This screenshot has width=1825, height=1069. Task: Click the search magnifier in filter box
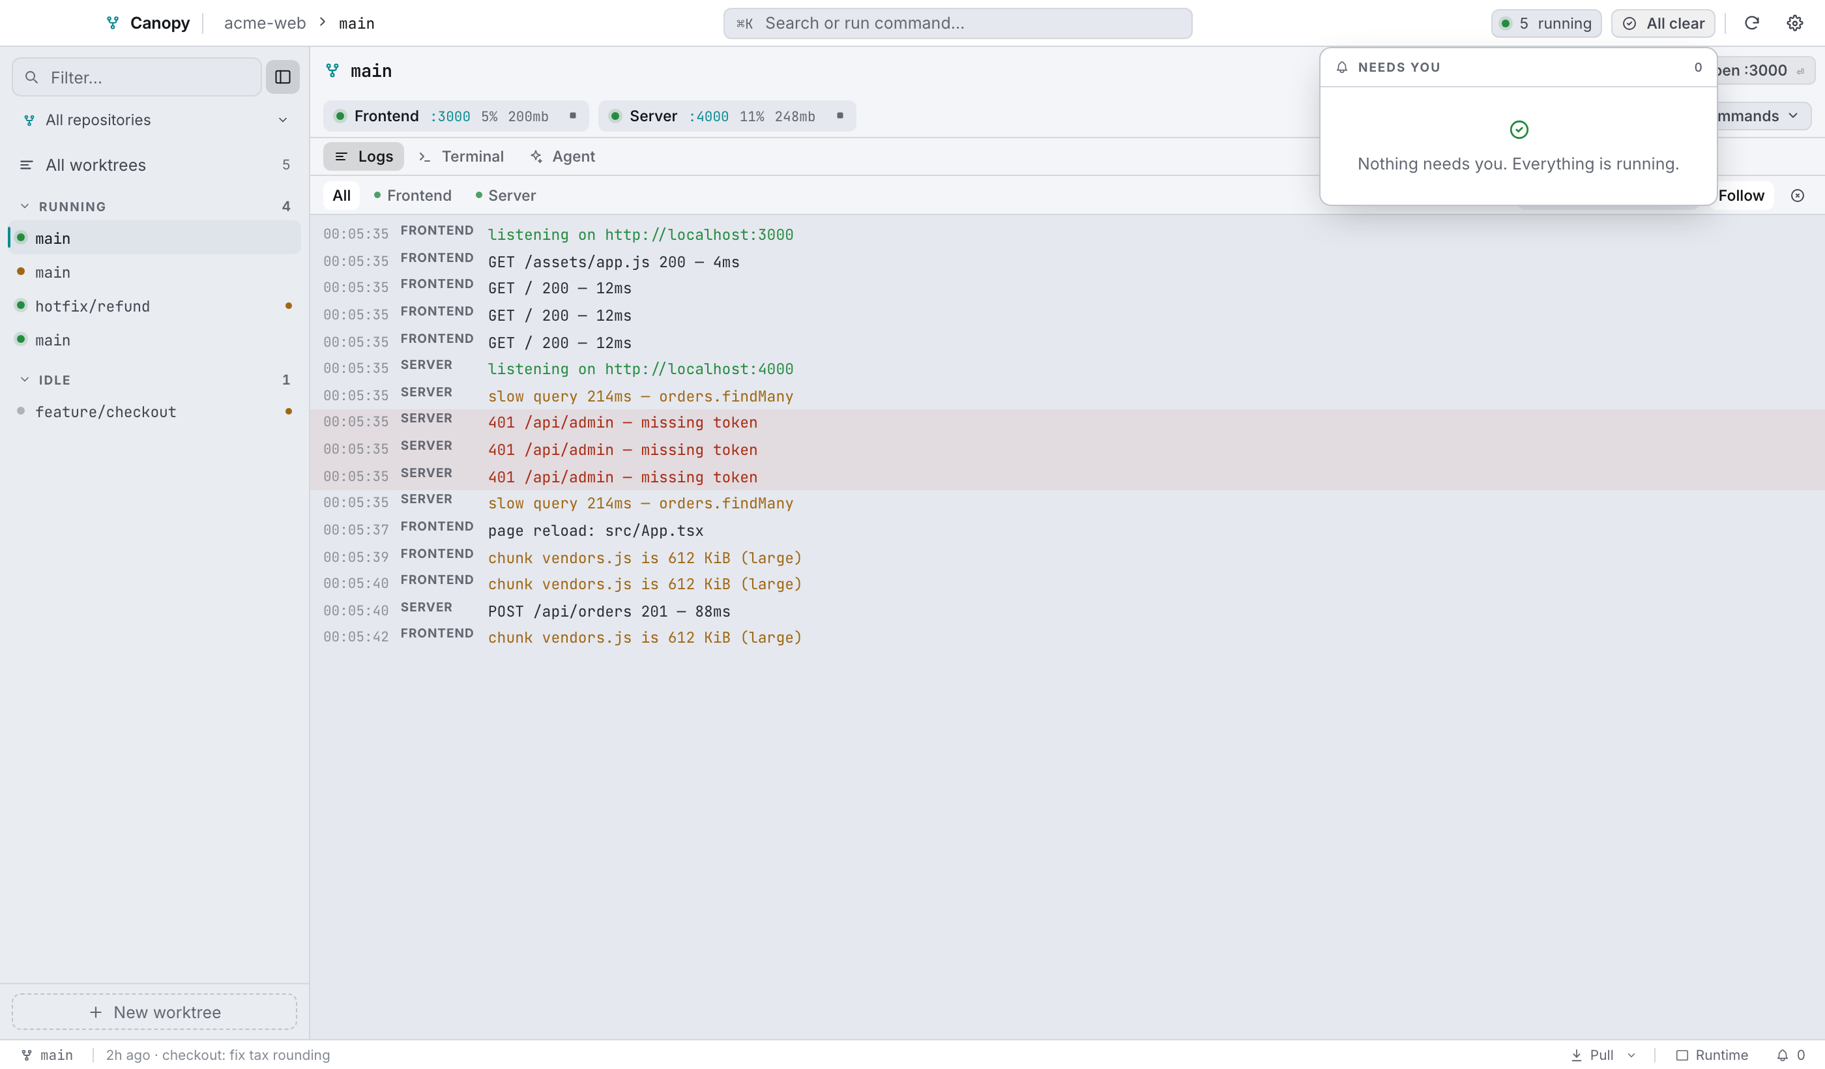pyautogui.click(x=31, y=77)
